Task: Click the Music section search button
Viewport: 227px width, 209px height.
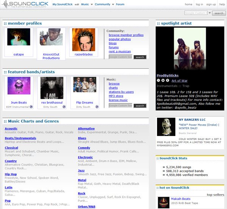Action: pyautogui.click(x=140, y=106)
